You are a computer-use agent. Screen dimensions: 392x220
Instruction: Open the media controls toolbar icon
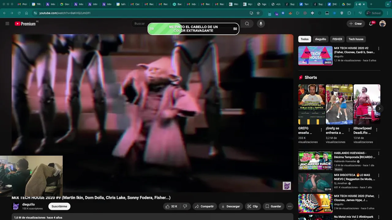click(x=360, y=13)
